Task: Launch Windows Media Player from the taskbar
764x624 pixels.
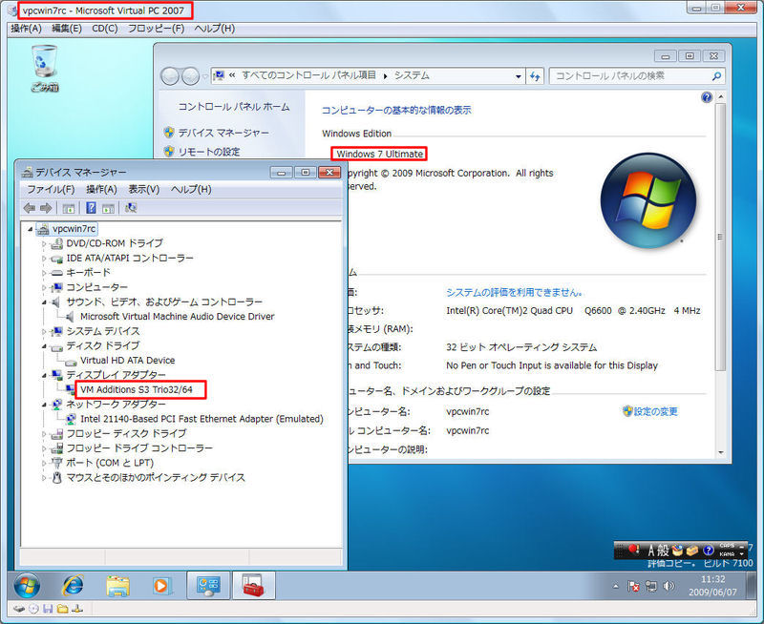Action: click(x=160, y=586)
